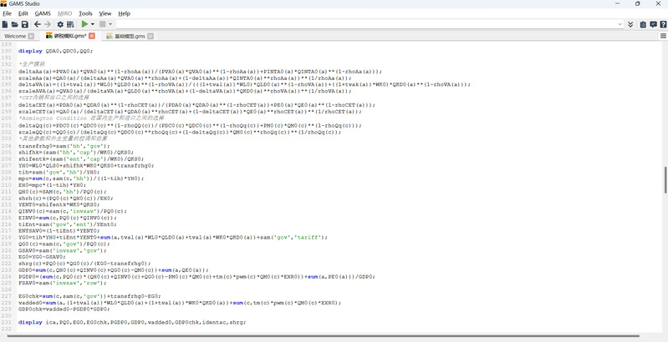Screen dimensions: 668x342
Task: Switch to the Welcome tab
Action: (15, 36)
